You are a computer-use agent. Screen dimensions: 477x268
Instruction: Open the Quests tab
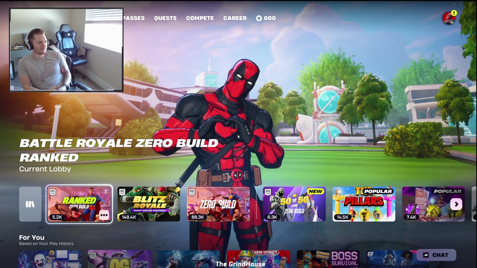[x=165, y=18]
